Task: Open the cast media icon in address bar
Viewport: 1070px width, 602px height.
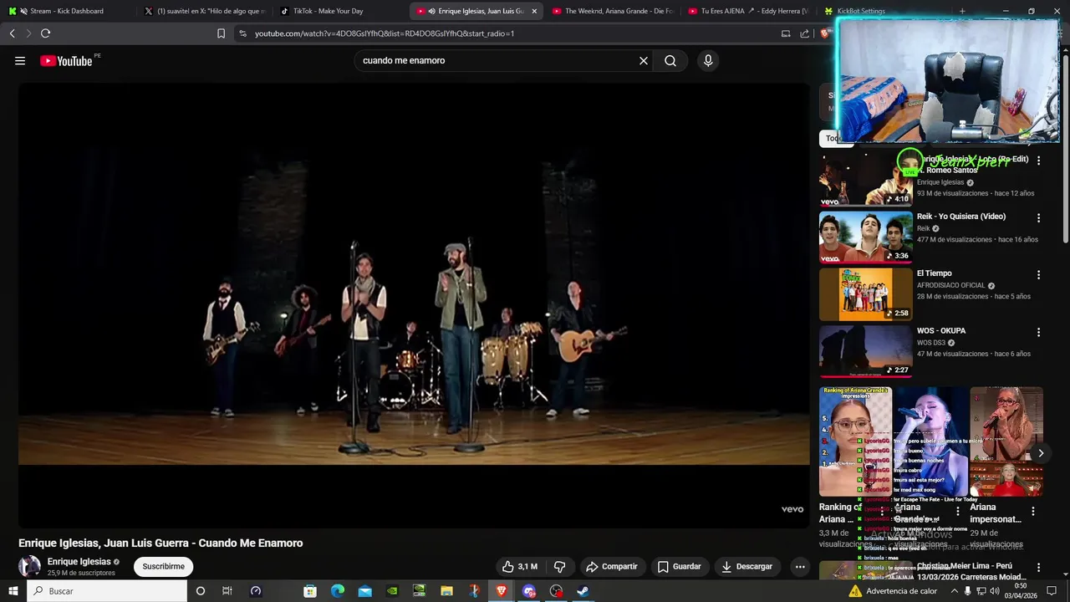Action: [x=786, y=33]
